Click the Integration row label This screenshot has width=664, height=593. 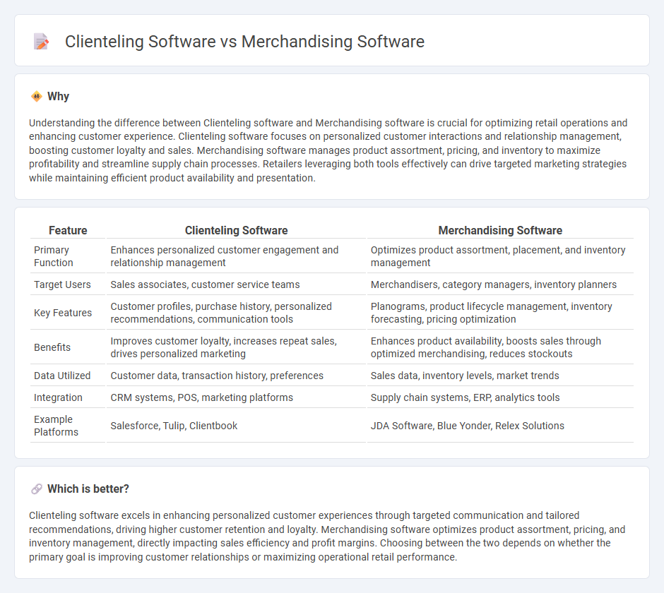[x=58, y=397]
